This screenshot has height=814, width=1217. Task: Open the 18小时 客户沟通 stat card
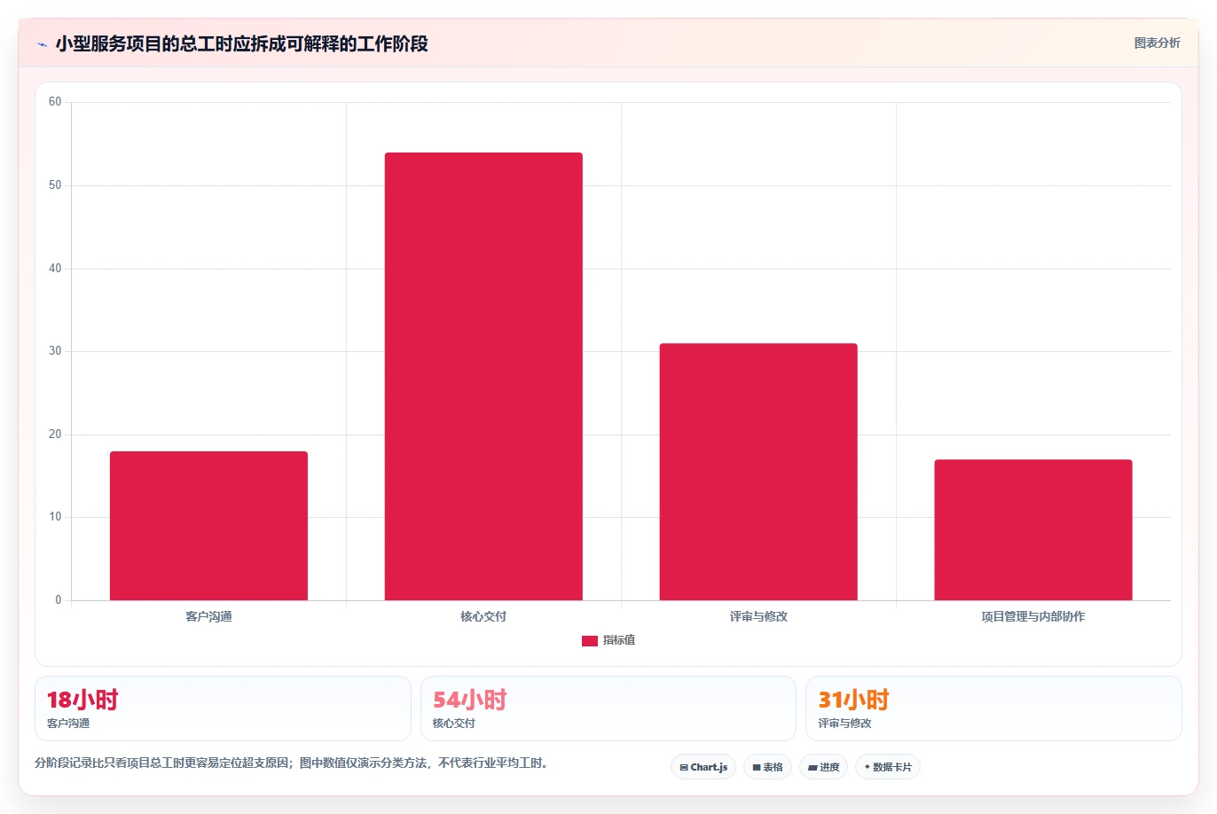pos(223,708)
